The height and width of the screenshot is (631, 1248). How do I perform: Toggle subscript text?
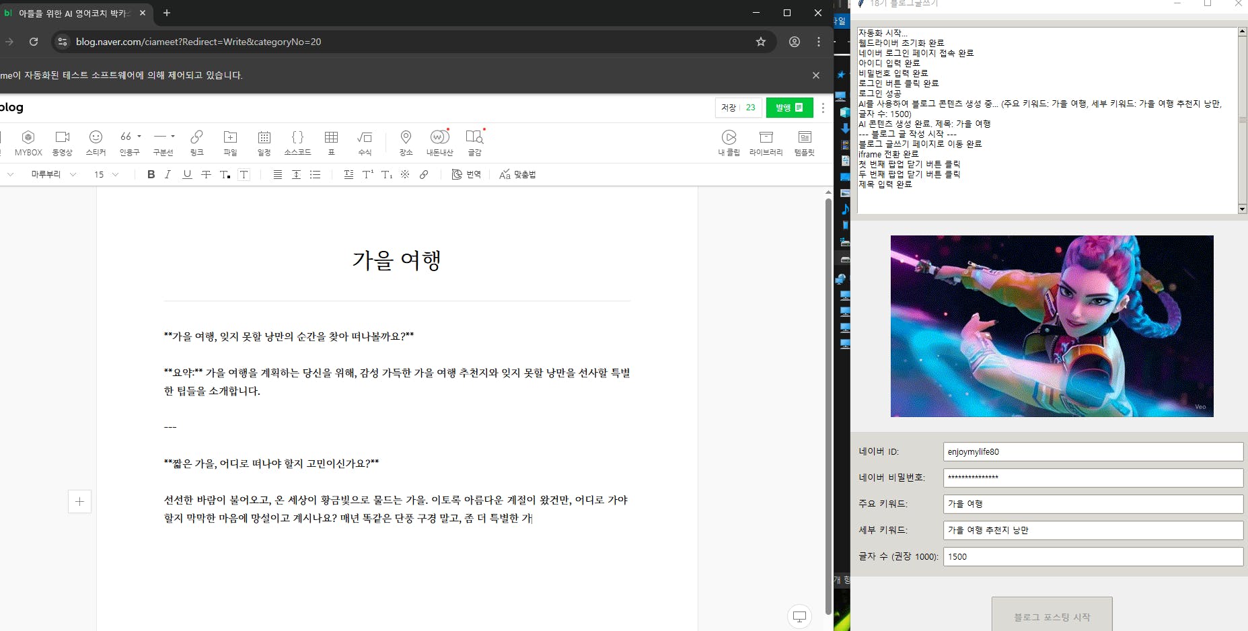coord(386,174)
